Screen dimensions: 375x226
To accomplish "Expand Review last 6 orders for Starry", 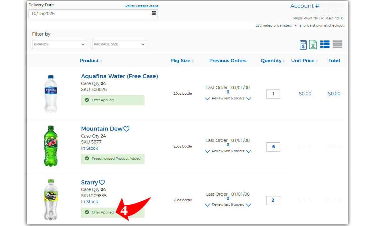I will [228, 205].
